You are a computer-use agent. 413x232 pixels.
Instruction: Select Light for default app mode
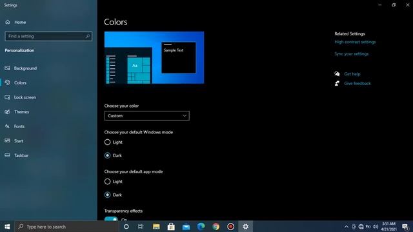click(114, 182)
